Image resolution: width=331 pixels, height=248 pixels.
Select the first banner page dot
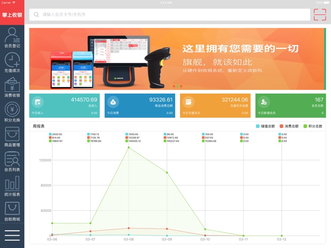click(x=174, y=86)
